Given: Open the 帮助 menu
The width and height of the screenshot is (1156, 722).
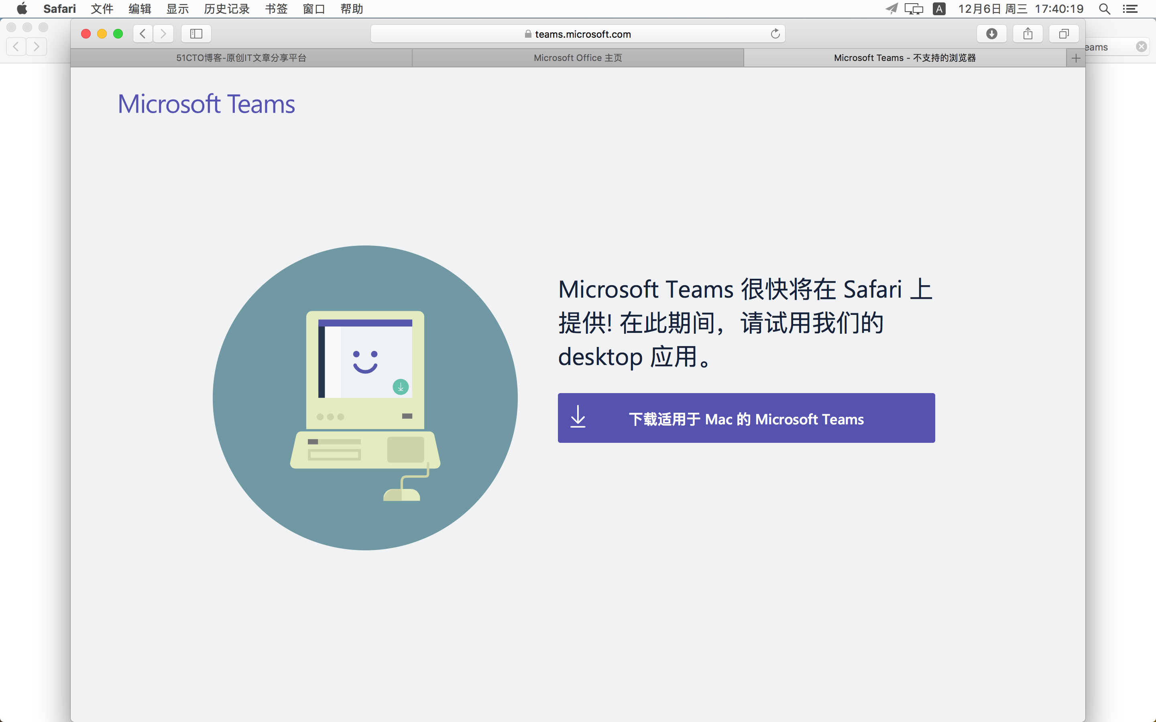Looking at the screenshot, I should point(352,8).
